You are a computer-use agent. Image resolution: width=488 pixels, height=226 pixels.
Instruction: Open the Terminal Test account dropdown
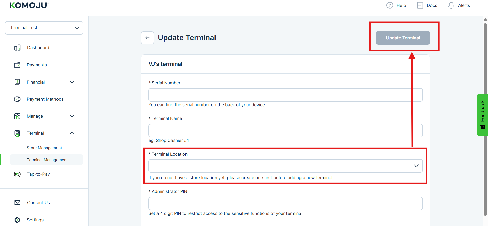point(44,28)
